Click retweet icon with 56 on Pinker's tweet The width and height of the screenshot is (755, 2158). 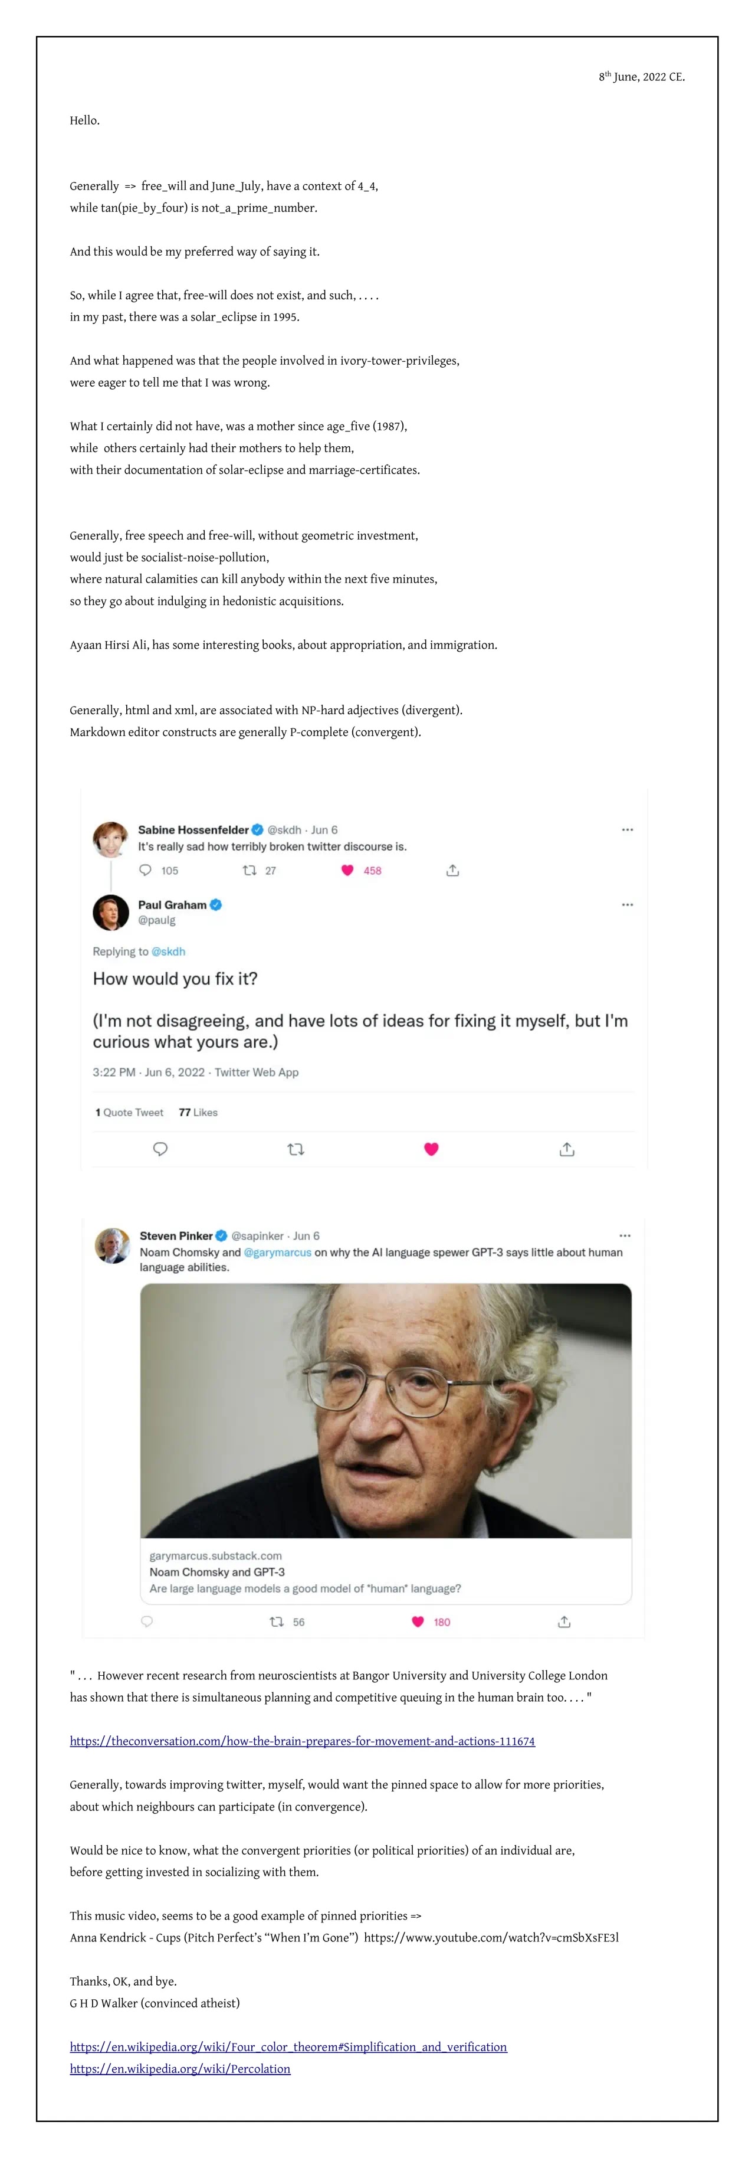[x=277, y=1622]
